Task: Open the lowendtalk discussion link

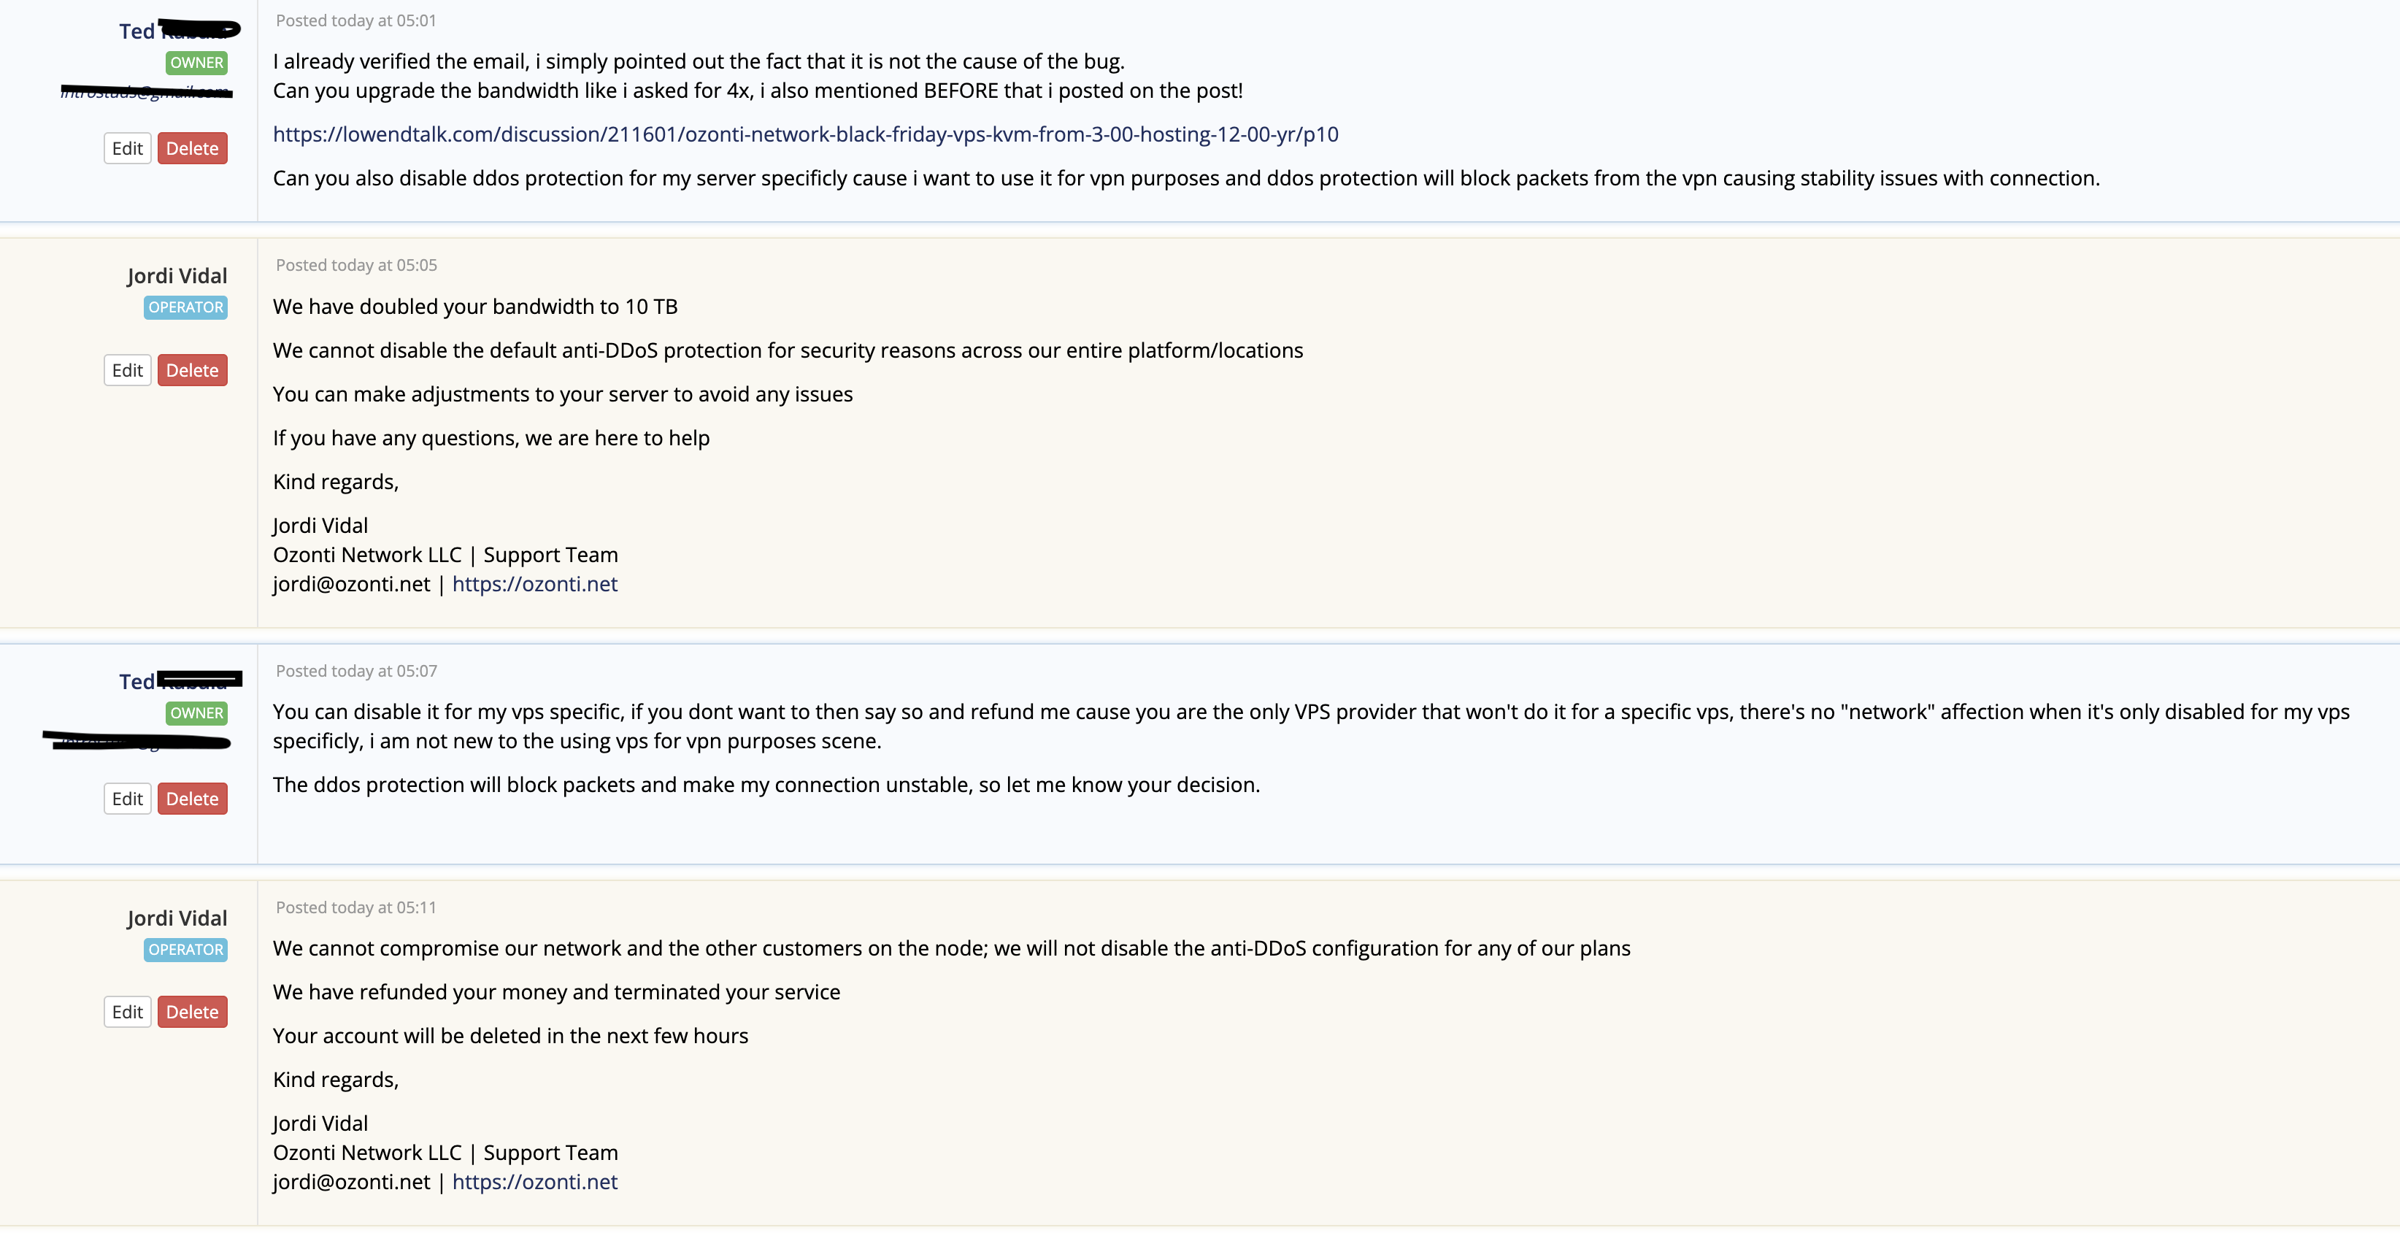Action: (x=805, y=134)
